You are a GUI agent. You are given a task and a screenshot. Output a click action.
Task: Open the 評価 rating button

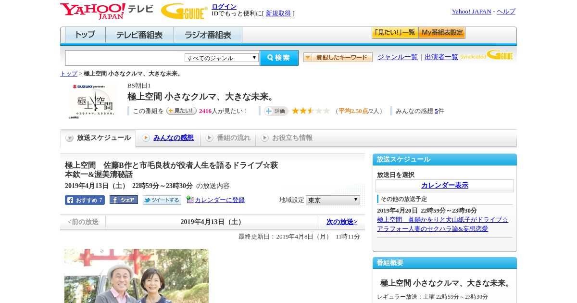point(276,111)
